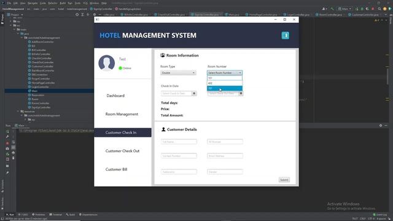Select room 101 from the dropdown list
This screenshot has width=393, height=221.
[225, 78]
